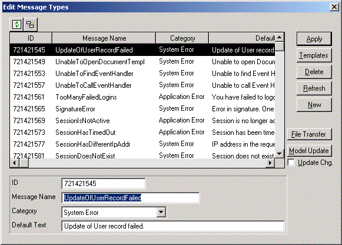
Task: Click ID cell 721421573
Action: [29, 133]
